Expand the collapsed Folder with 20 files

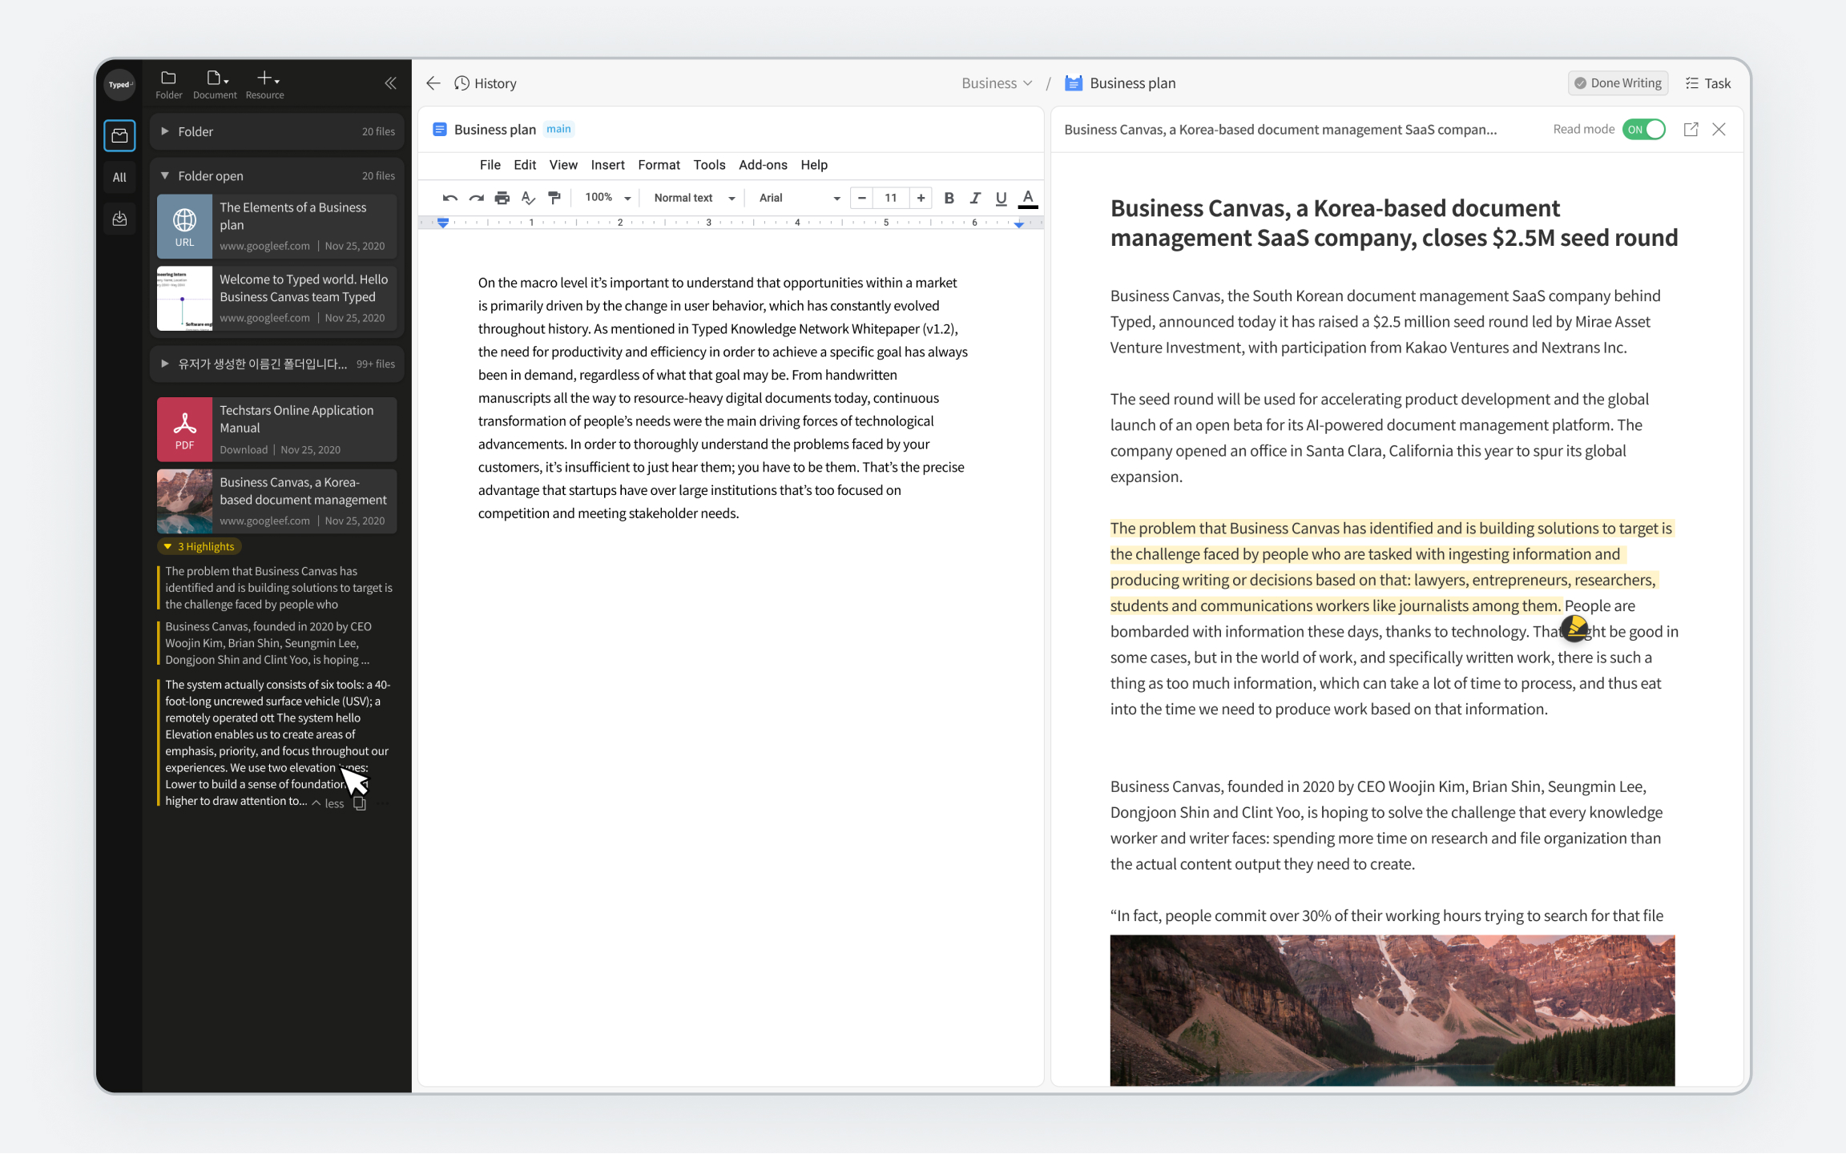(x=277, y=131)
